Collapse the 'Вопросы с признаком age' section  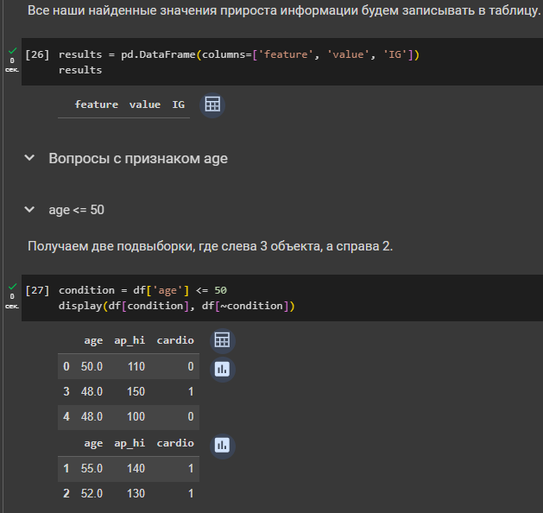pos(29,158)
